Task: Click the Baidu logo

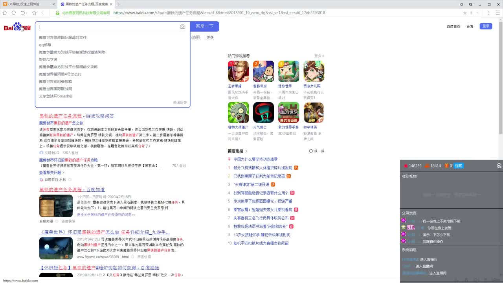Action: [x=17, y=27]
